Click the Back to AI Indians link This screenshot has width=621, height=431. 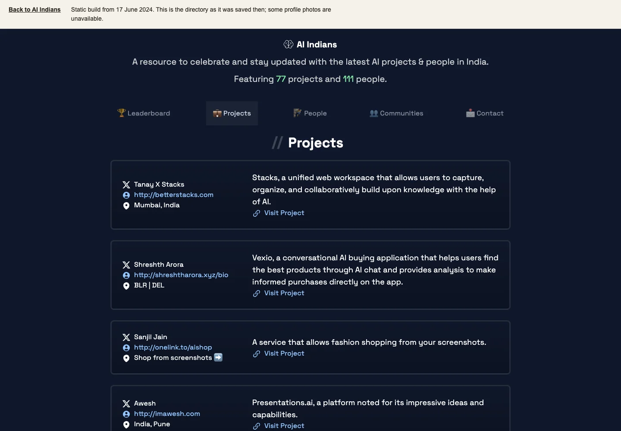(x=34, y=9)
